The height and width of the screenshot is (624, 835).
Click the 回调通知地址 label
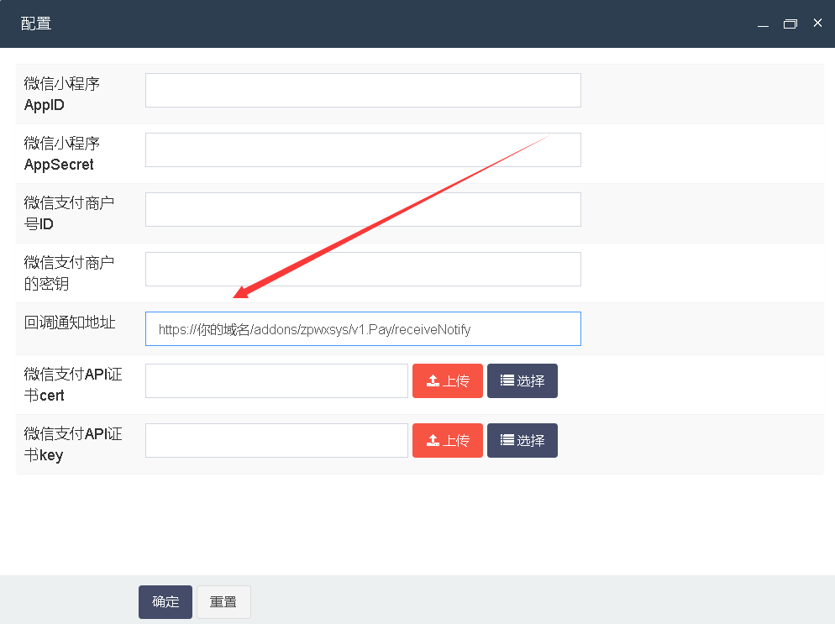pos(70,322)
